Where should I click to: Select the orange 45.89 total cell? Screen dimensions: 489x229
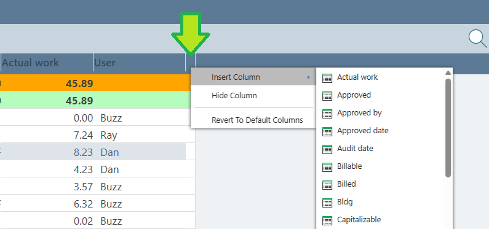click(x=47, y=83)
